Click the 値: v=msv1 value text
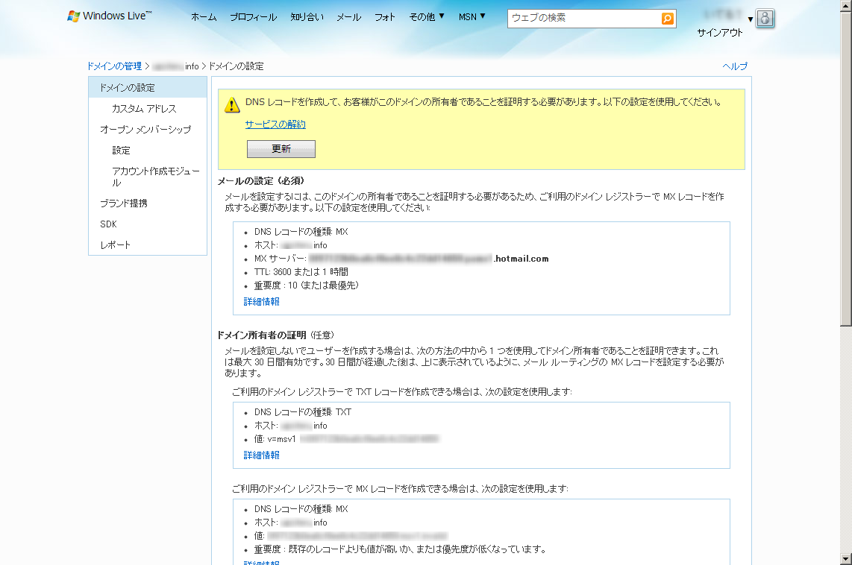Viewport: 852px width, 565px height. (x=275, y=439)
